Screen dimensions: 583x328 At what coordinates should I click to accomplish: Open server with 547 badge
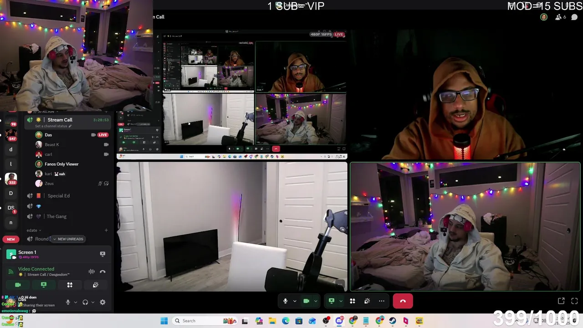(x=11, y=135)
